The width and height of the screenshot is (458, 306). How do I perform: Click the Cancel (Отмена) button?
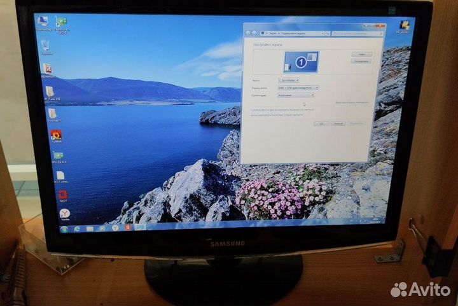coord(338,124)
